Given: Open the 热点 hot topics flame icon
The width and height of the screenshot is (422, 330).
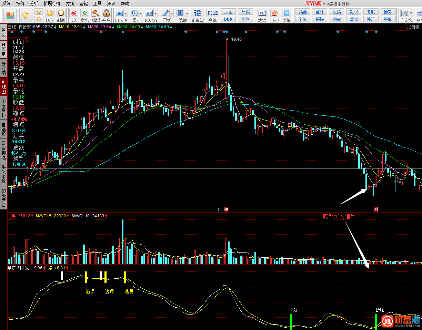Looking at the screenshot, I should pos(275,13).
